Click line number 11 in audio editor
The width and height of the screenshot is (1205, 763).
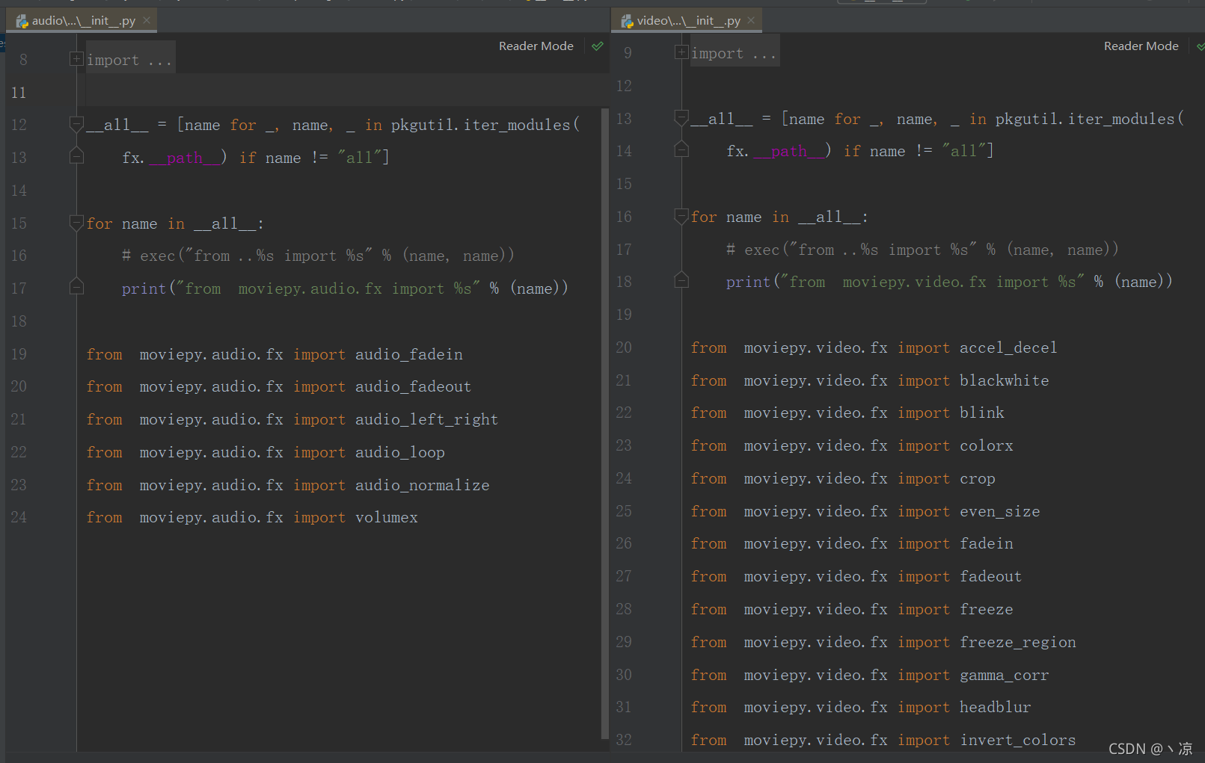pos(19,93)
